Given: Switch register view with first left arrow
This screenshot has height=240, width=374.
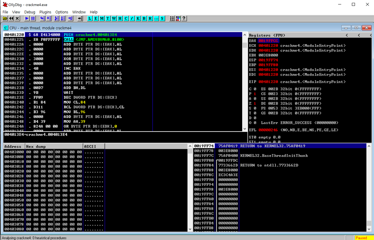Looking at the screenshot, I should tap(347, 35).
